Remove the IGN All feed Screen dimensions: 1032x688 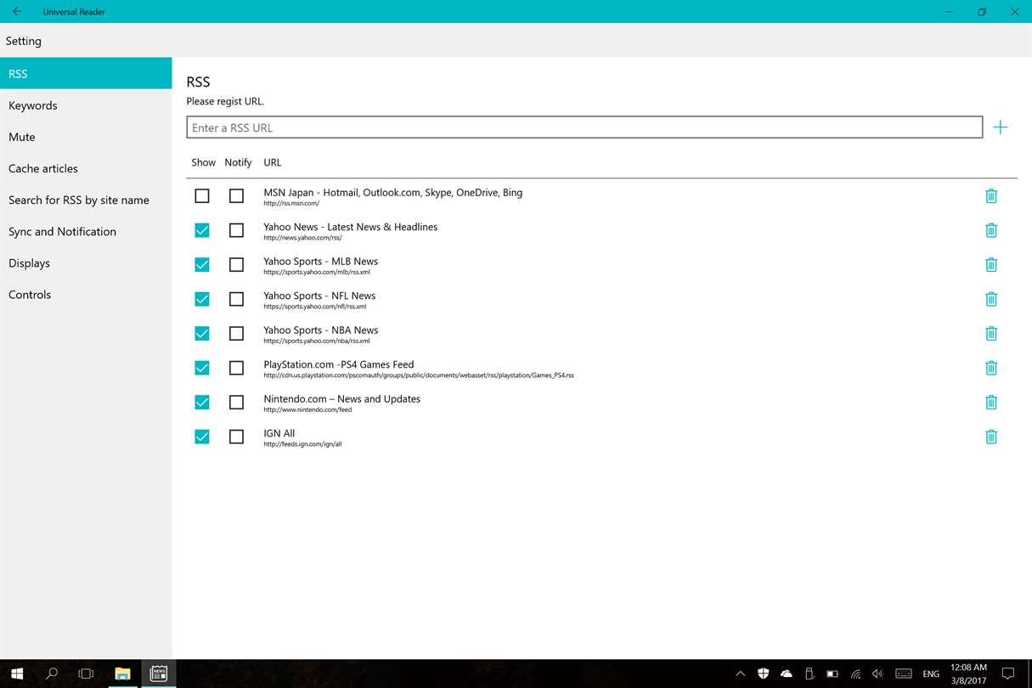990,437
